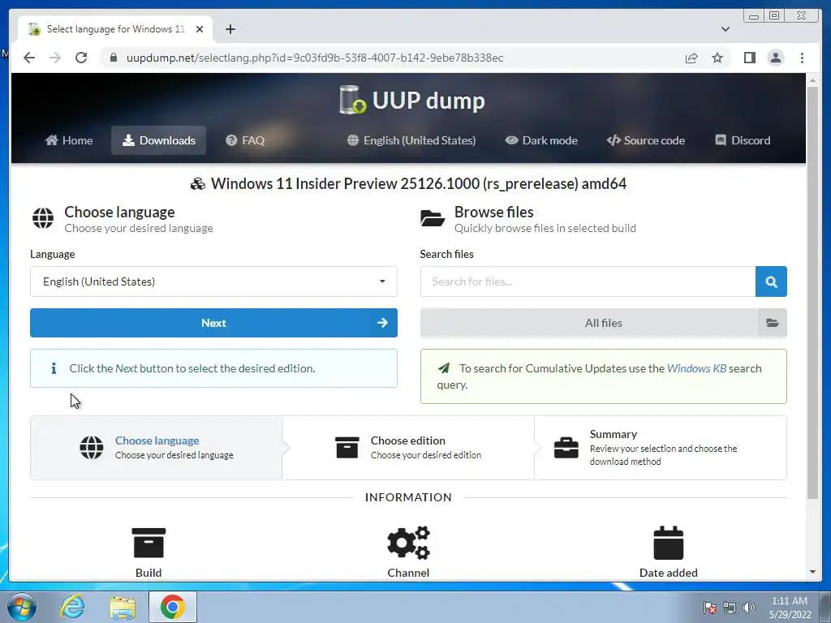The width and height of the screenshot is (831, 623).
Task: Click the taskbar clock 1:11 AM
Action: coord(790,601)
